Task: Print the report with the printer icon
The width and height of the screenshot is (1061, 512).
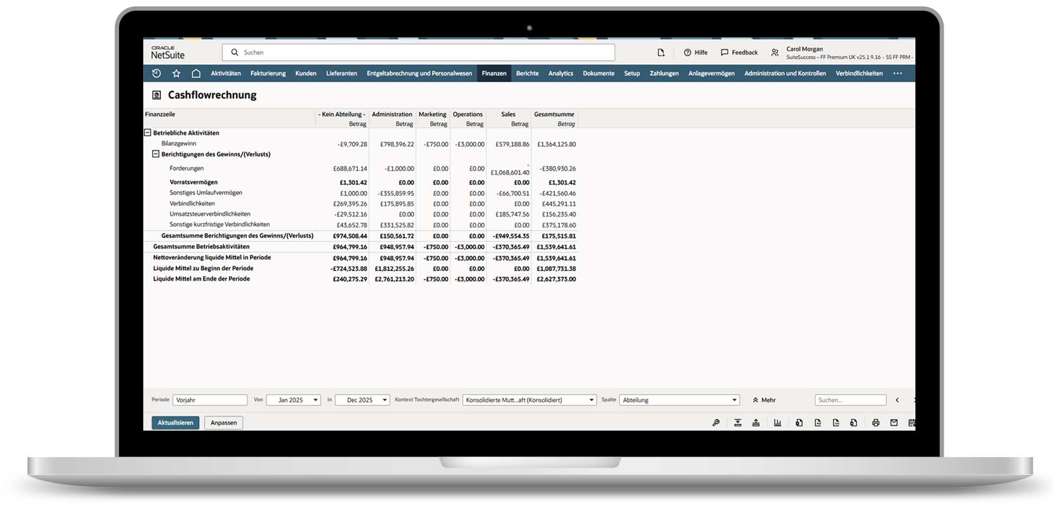Action: tap(876, 422)
